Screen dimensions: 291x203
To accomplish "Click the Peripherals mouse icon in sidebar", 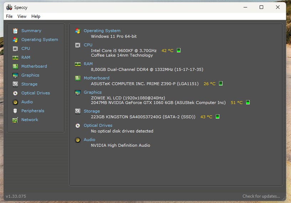I will pyautogui.click(x=15, y=111).
